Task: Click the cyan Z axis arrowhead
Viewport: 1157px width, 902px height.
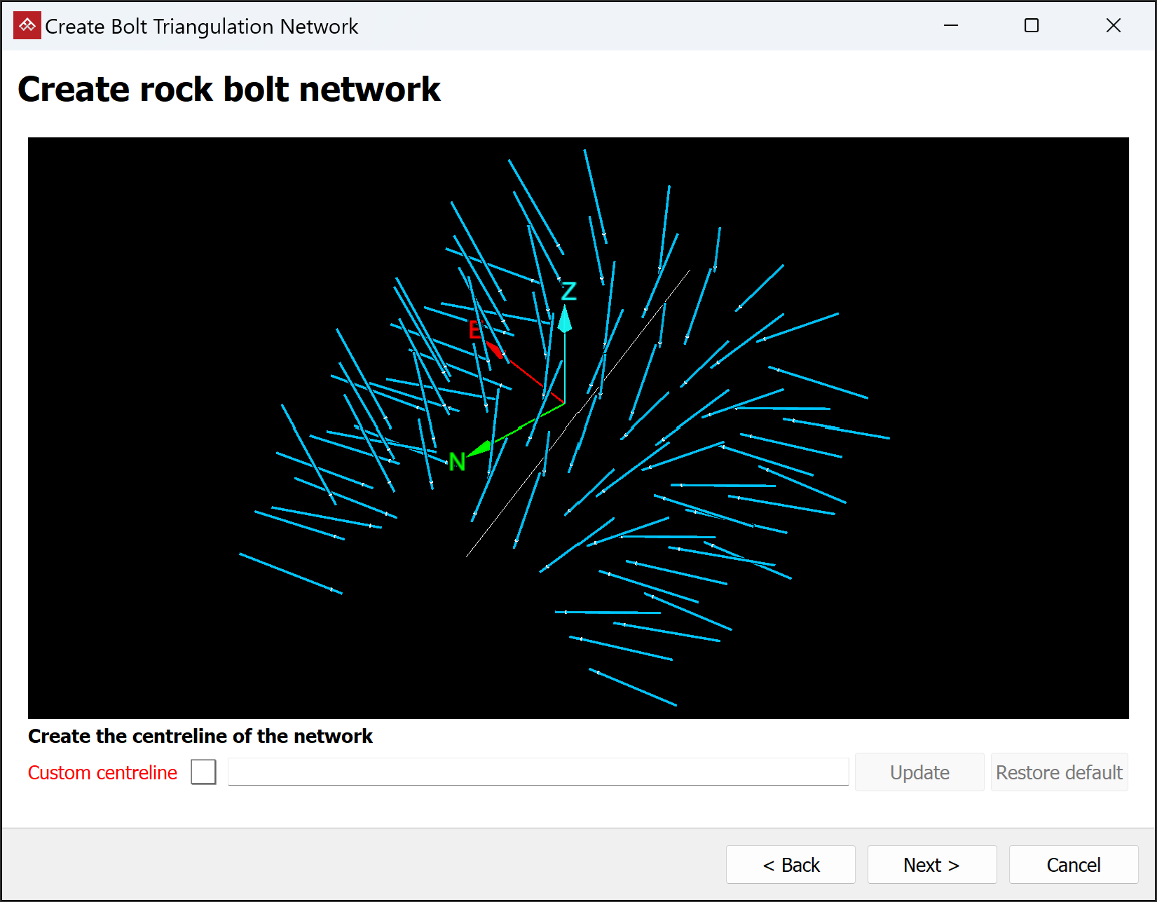Action: pos(565,319)
